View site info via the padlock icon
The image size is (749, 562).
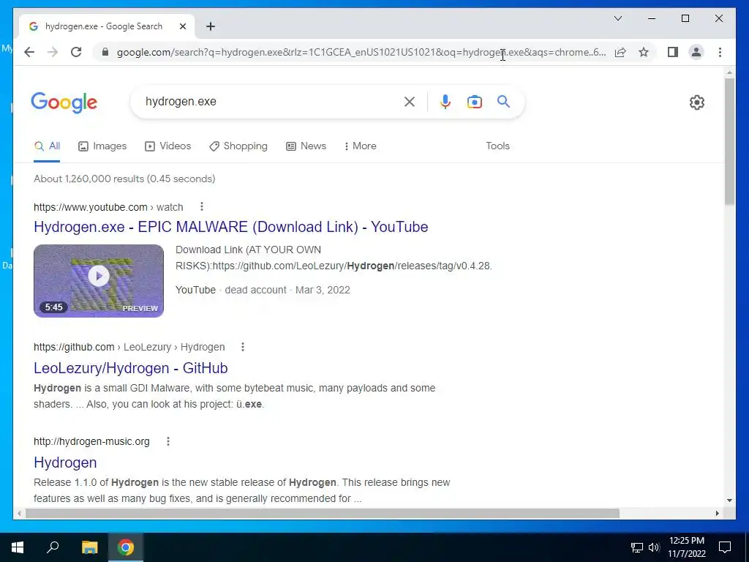tap(105, 52)
